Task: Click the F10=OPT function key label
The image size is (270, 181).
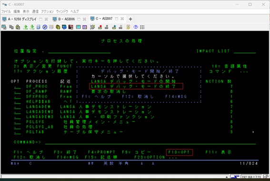Action: click(x=179, y=152)
